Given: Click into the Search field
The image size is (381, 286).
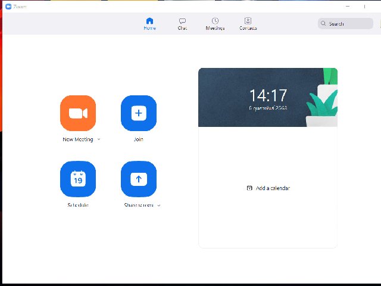Looking at the screenshot, I should tap(345, 24).
